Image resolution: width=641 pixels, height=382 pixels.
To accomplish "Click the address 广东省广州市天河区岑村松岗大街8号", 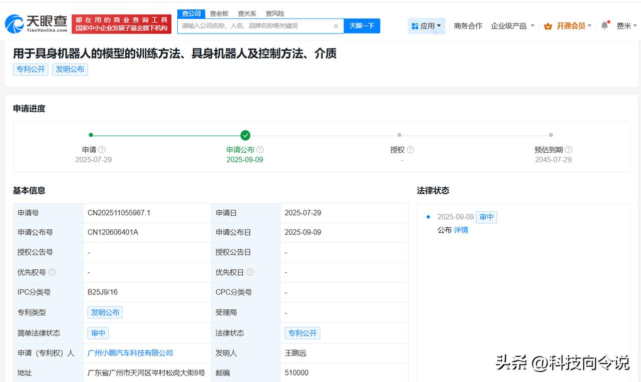I will [x=146, y=373].
